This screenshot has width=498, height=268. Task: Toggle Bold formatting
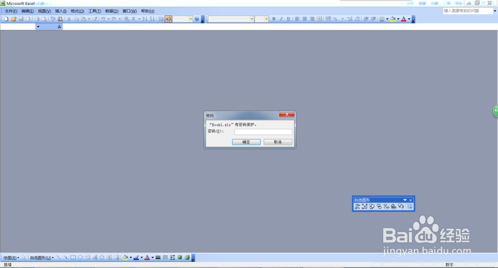274,19
